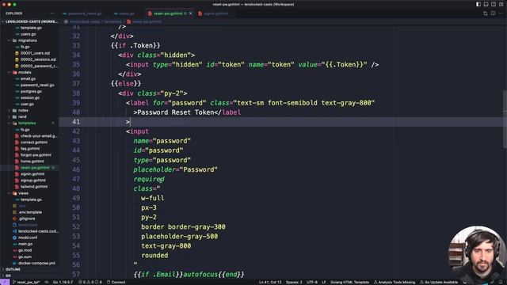Viewport: 507px width, 285px height.
Task: Select the reset-pw.gohtml editor tab
Action: click(x=167, y=13)
